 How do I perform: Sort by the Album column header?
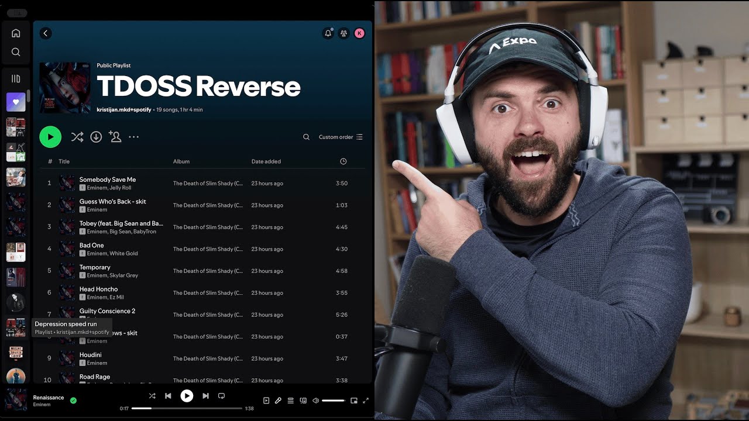(x=181, y=161)
